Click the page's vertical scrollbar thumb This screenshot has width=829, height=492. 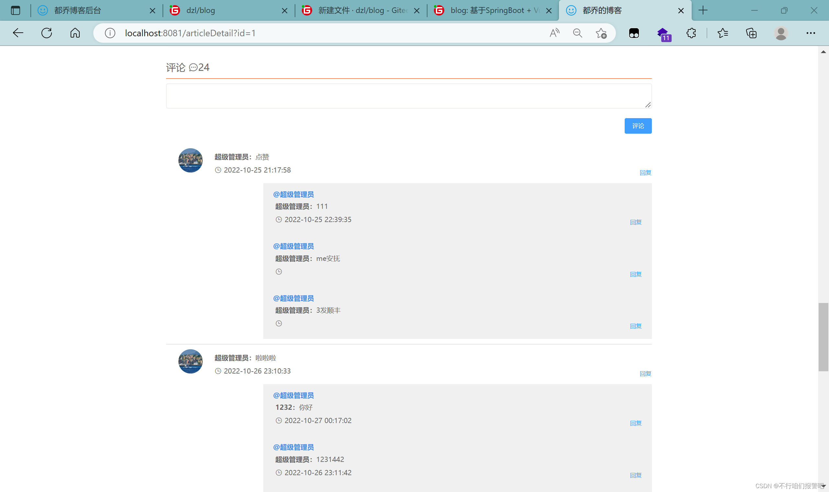click(823, 337)
